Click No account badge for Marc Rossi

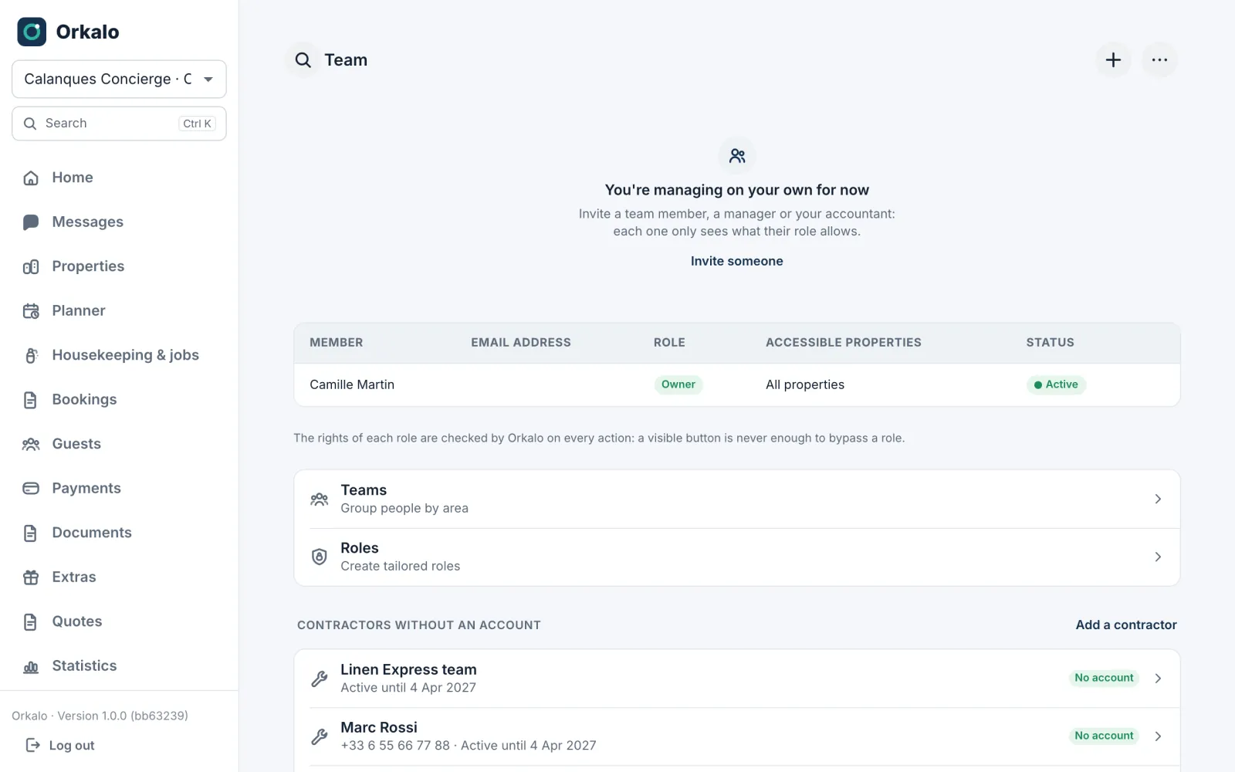point(1104,736)
